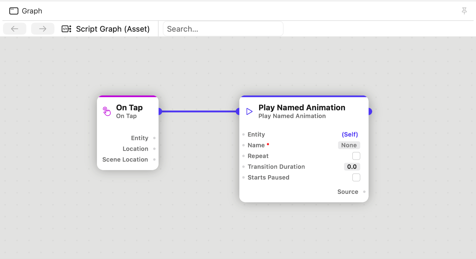
Task: Click the back navigation arrow button
Action: (x=15, y=29)
